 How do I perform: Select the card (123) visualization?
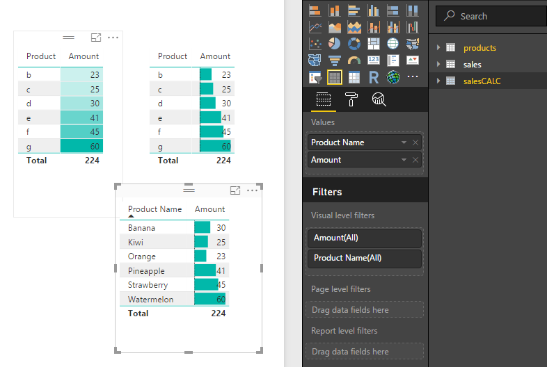coord(374,60)
